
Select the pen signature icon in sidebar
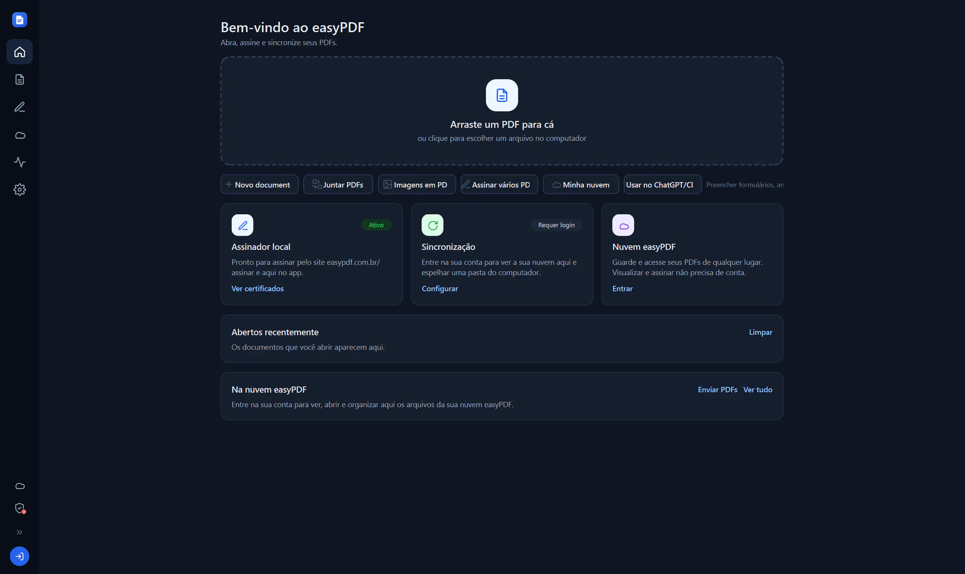click(20, 107)
